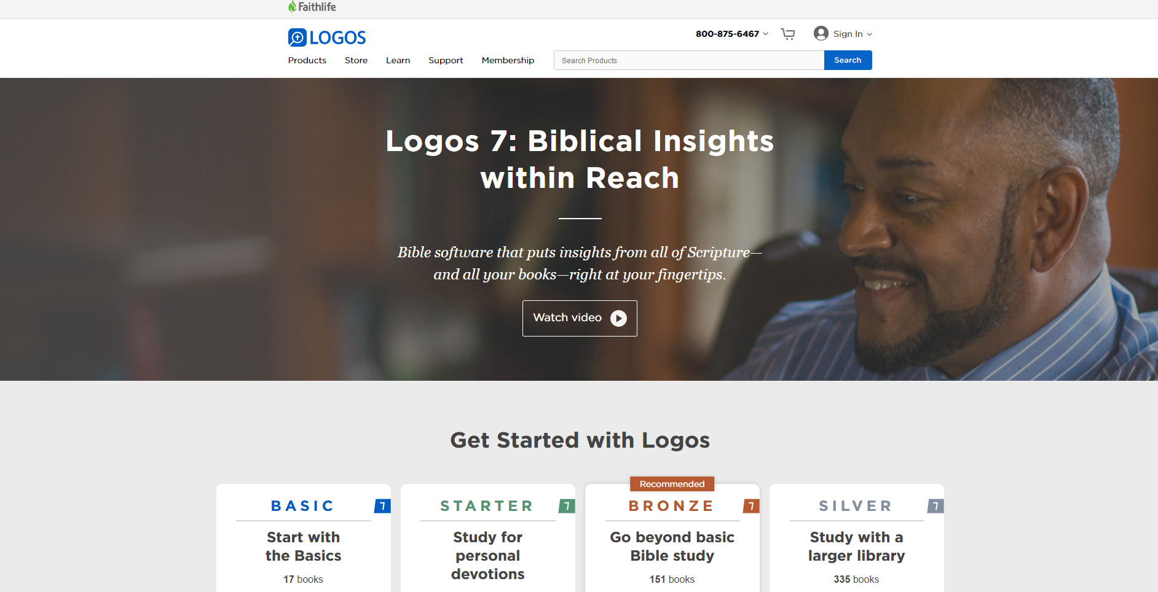This screenshot has width=1158, height=592.
Task: Click the Watch video button
Action: point(580,318)
